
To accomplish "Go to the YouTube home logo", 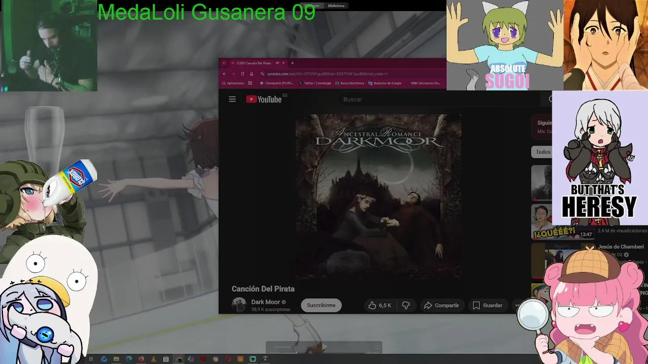I will tap(264, 99).
